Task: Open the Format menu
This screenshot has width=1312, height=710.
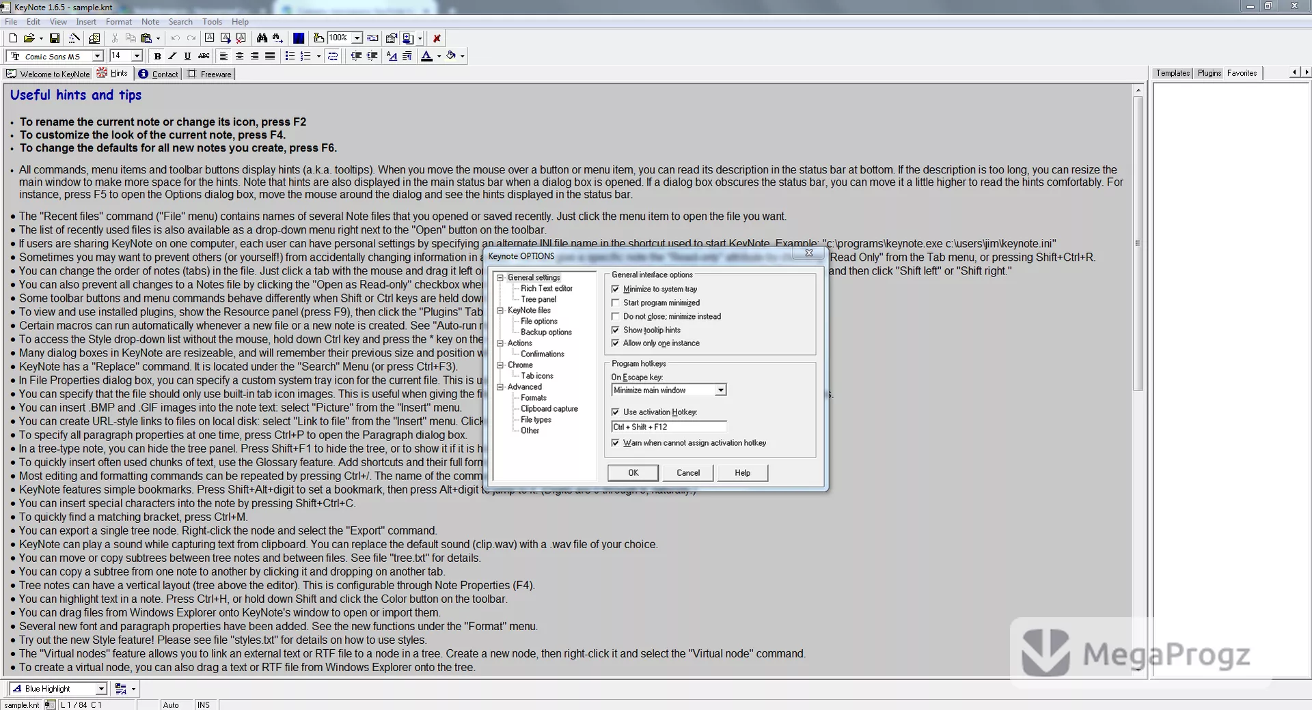Action: click(x=119, y=22)
